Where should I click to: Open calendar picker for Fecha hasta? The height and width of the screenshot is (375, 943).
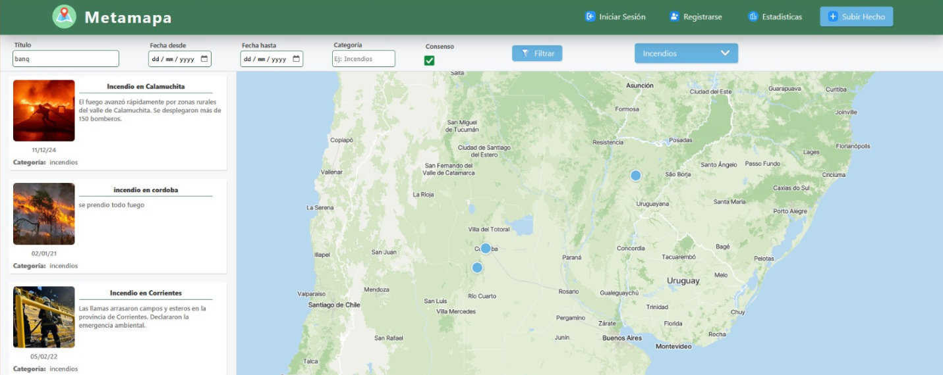297,59
